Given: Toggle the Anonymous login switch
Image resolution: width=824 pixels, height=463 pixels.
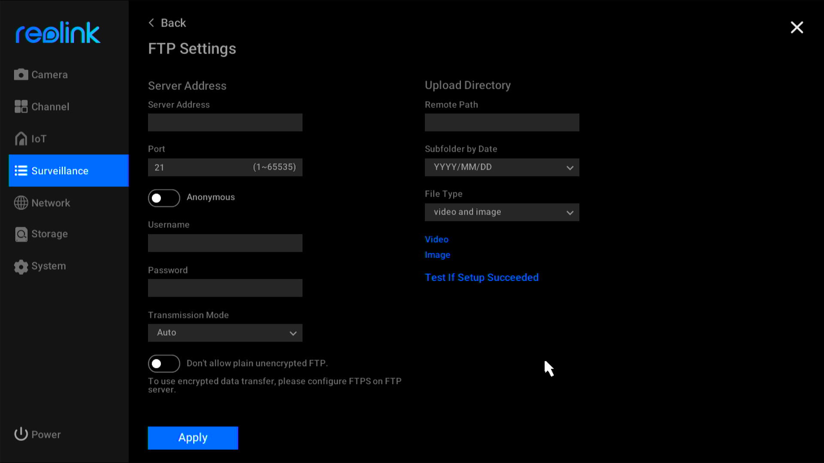Looking at the screenshot, I should click(164, 198).
